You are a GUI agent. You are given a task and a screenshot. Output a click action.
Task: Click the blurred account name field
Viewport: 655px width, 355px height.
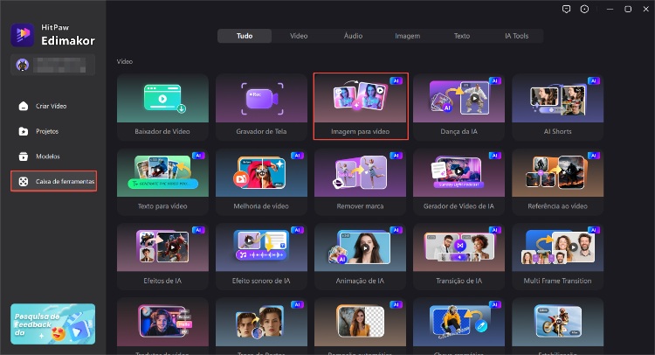(x=59, y=66)
